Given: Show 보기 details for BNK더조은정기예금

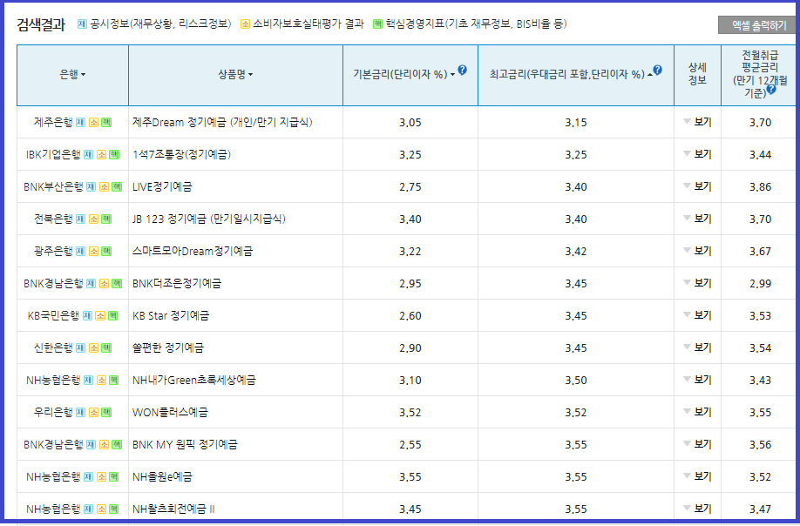Looking at the screenshot, I should 697,283.
